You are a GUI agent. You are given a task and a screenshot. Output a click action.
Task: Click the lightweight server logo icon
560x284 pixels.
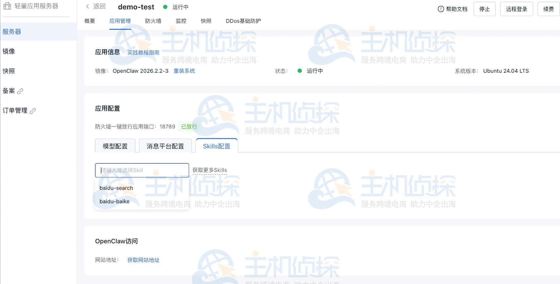(7, 6)
